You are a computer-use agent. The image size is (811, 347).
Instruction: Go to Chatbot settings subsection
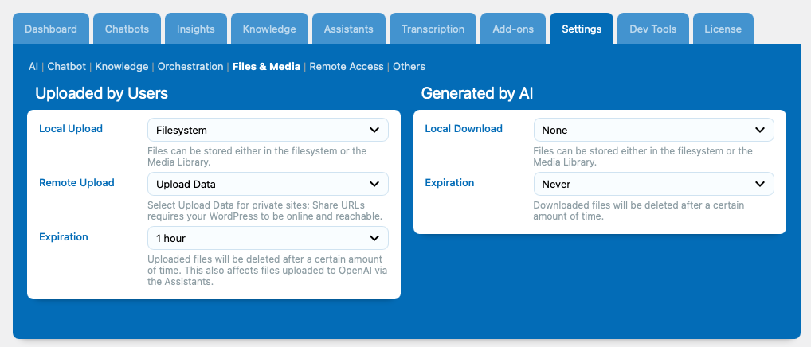point(67,67)
